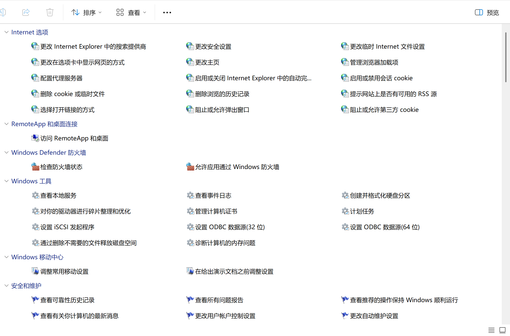
Task: Collapse the Windows Defender 防火墙 group
Action: [x=7, y=152]
